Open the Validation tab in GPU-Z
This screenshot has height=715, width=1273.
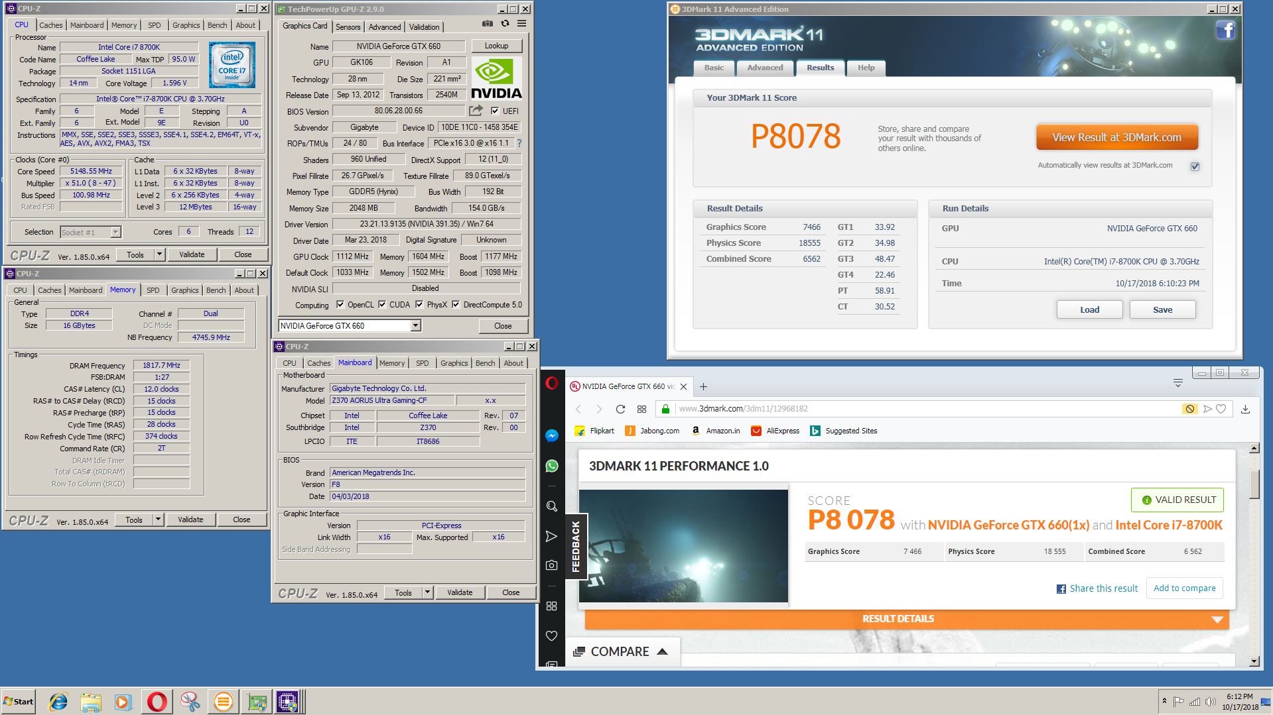click(424, 27)
